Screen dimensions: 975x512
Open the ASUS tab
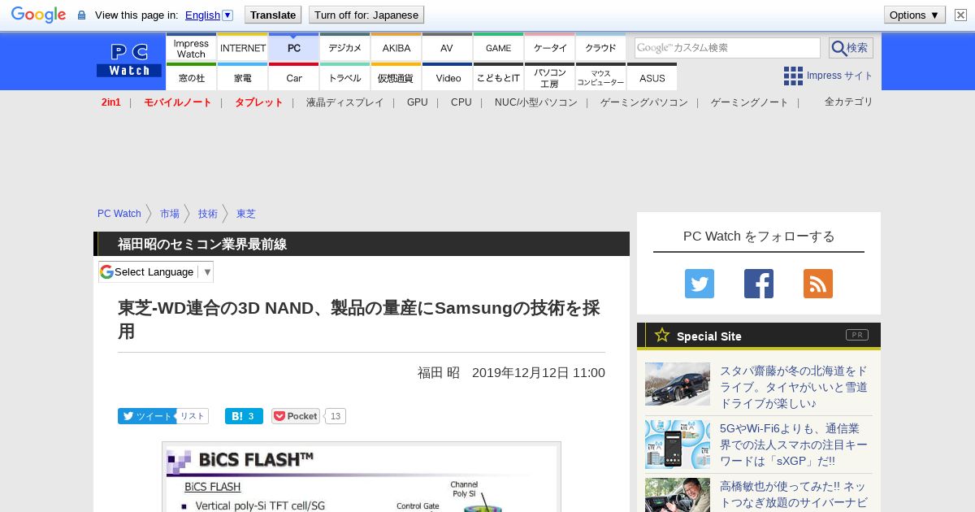click(x=652, y=77)
